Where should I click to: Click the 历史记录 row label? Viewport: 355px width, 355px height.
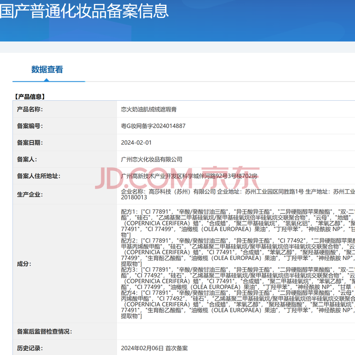tap(30, 348)
